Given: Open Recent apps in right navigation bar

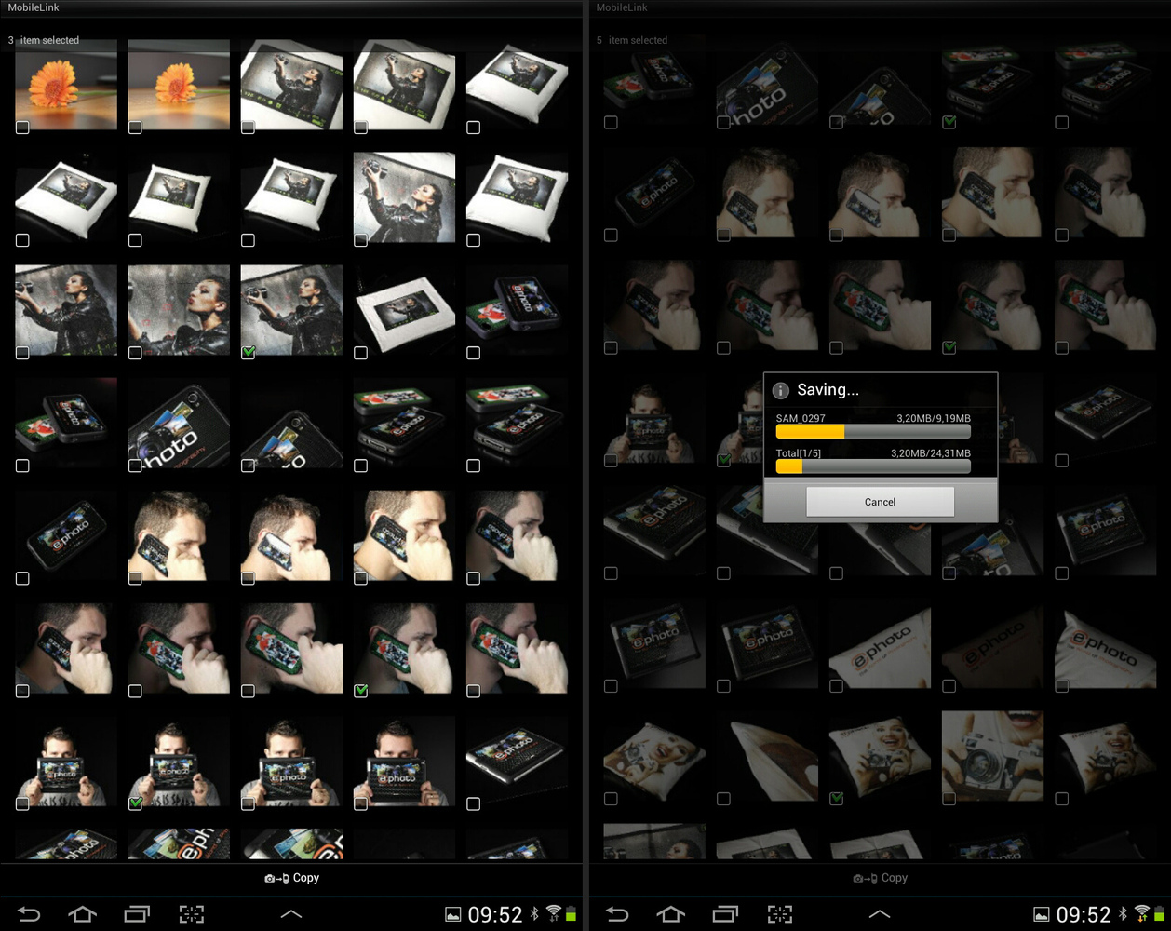Looking at the screenshot, I should pyautogui.click(x=725, y=914).
